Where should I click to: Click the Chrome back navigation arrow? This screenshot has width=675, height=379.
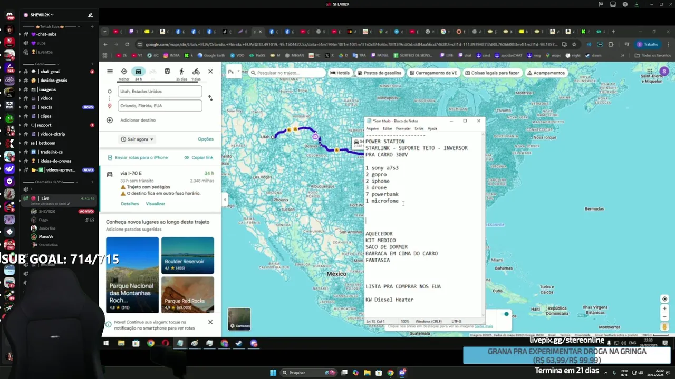[x=105, y=44]
